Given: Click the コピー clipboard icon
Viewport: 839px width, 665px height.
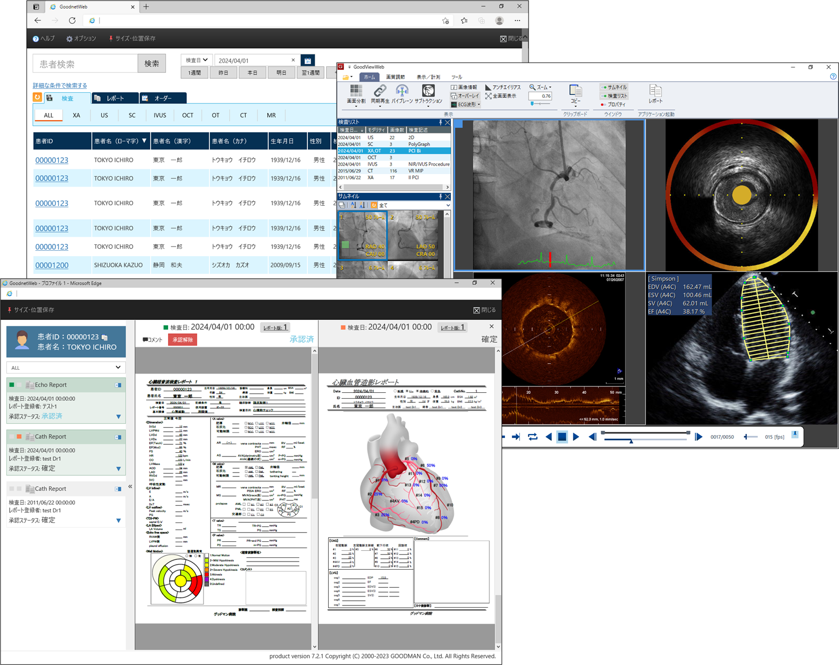Looking at the screenshot, I should (575, 93).
